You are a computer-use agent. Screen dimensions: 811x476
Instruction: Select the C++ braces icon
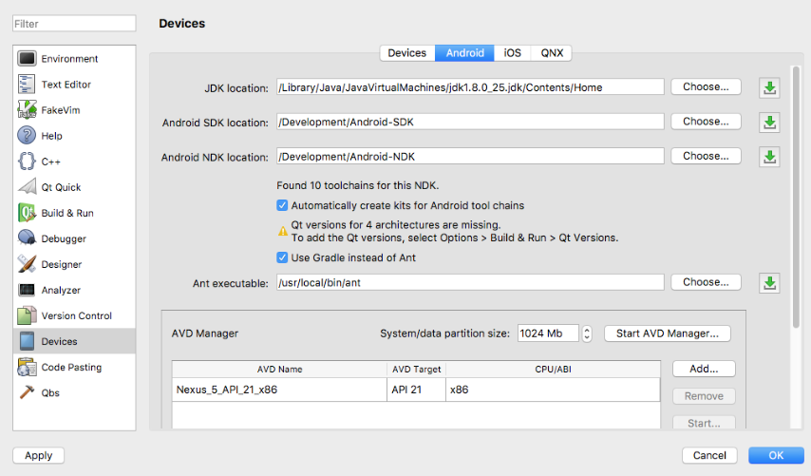[x=27, y=162]
